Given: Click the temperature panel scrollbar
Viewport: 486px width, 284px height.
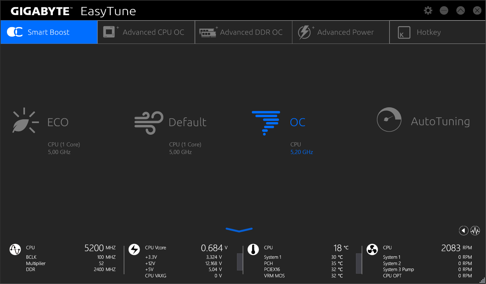Looking at the screenshot, I should [359, 263].
